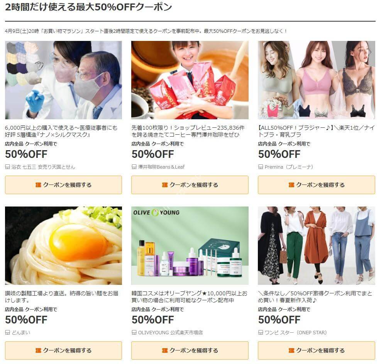Click shop icon beside OLIVEYOUNG 公式楽天市場店
This screenshot has height=364, width=381.
134,332
